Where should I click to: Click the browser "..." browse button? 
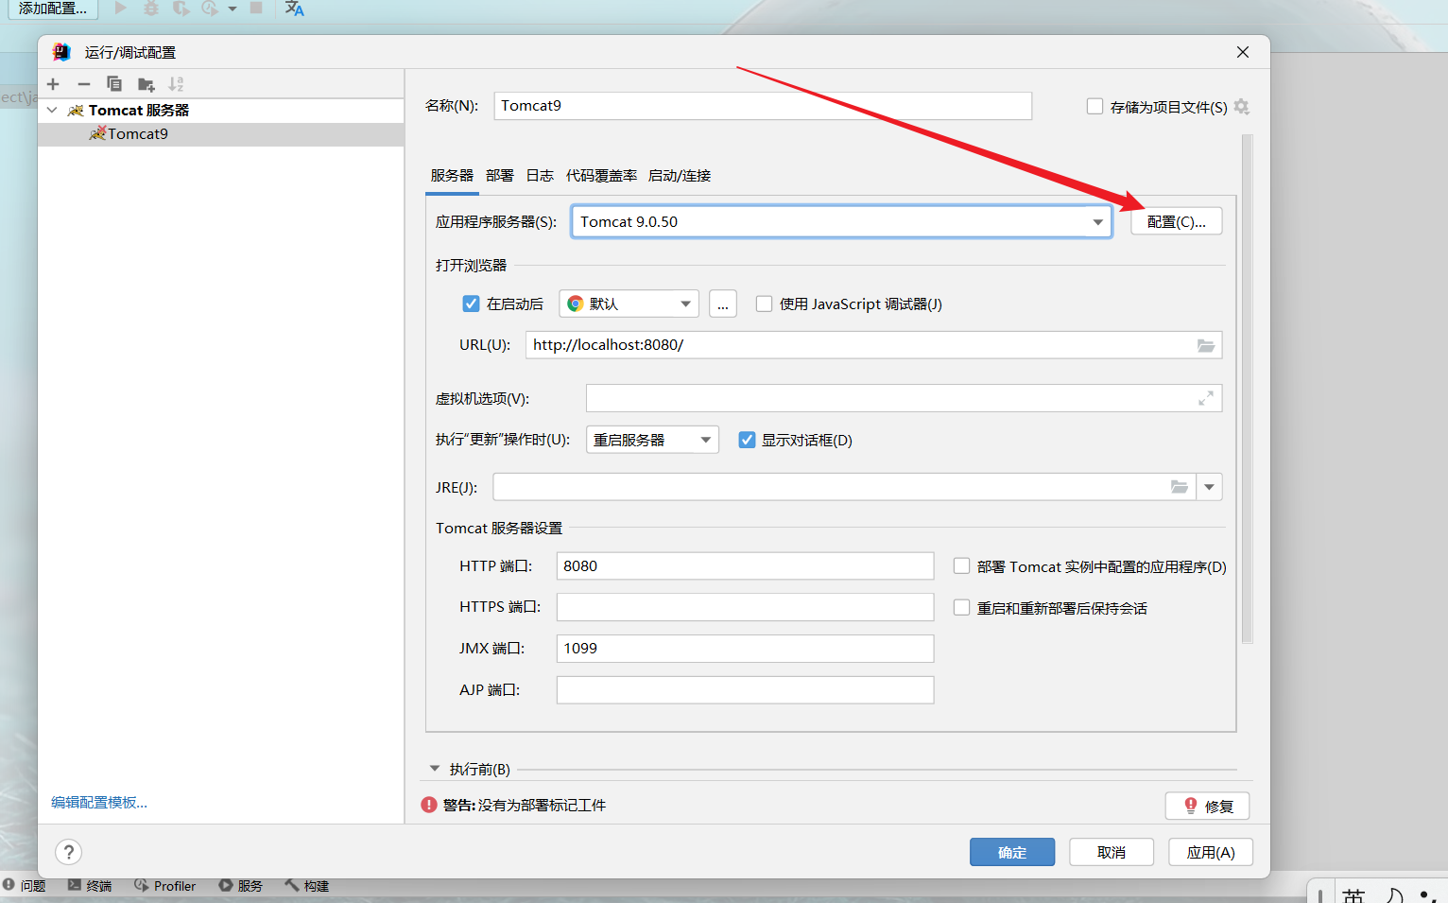723,304
